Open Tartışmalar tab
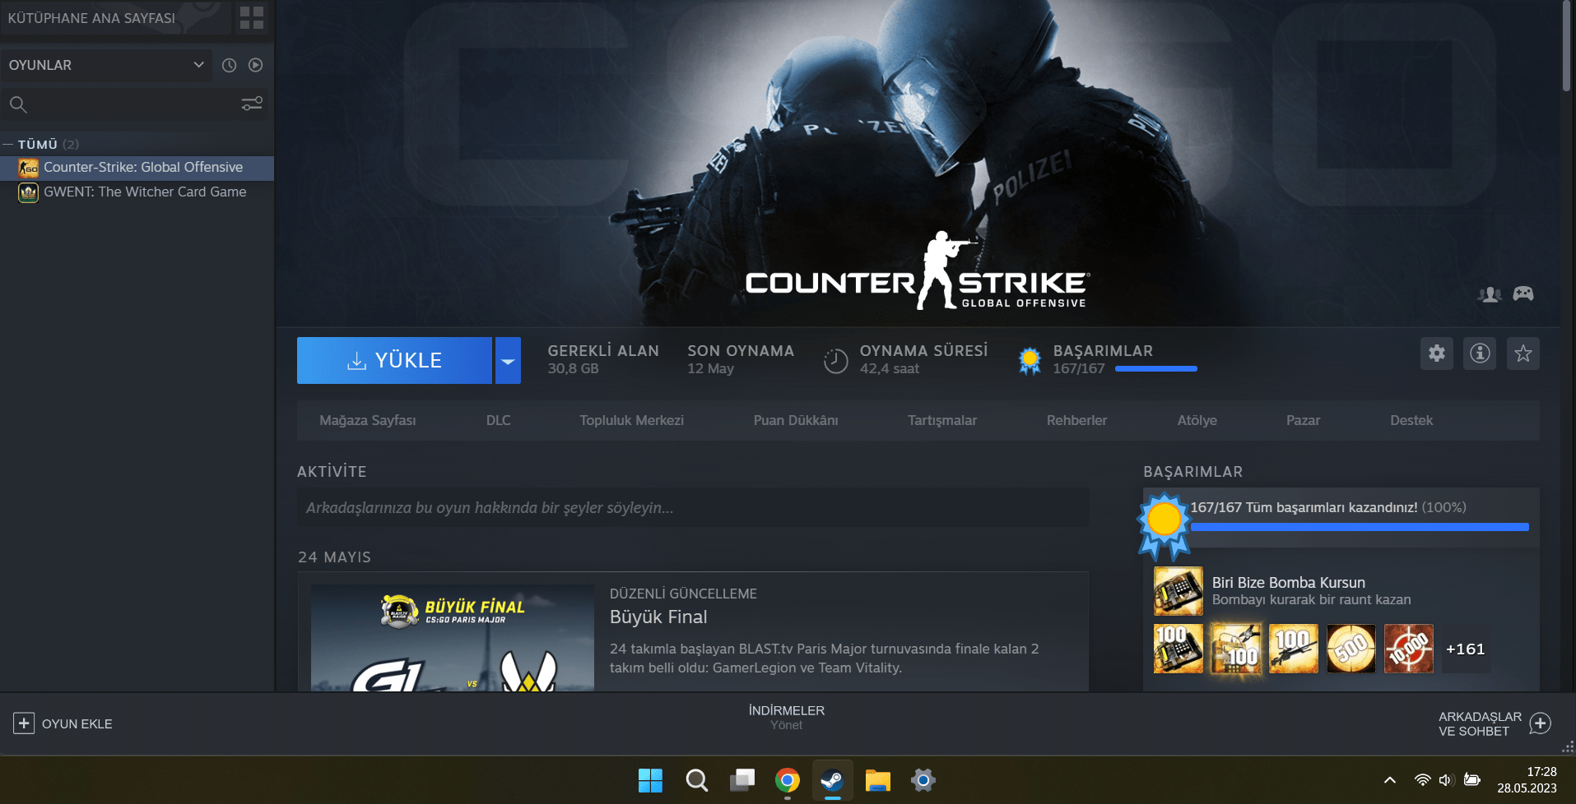The width and height of the screenshot is (1576, 804). pyautogui.click(x=942, y=420)
